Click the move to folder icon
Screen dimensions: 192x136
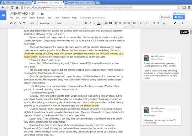point(42,14)
